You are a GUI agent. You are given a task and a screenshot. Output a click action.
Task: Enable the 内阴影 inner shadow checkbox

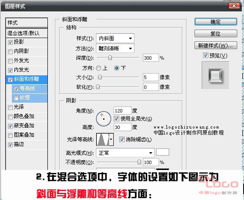[10, 52]
